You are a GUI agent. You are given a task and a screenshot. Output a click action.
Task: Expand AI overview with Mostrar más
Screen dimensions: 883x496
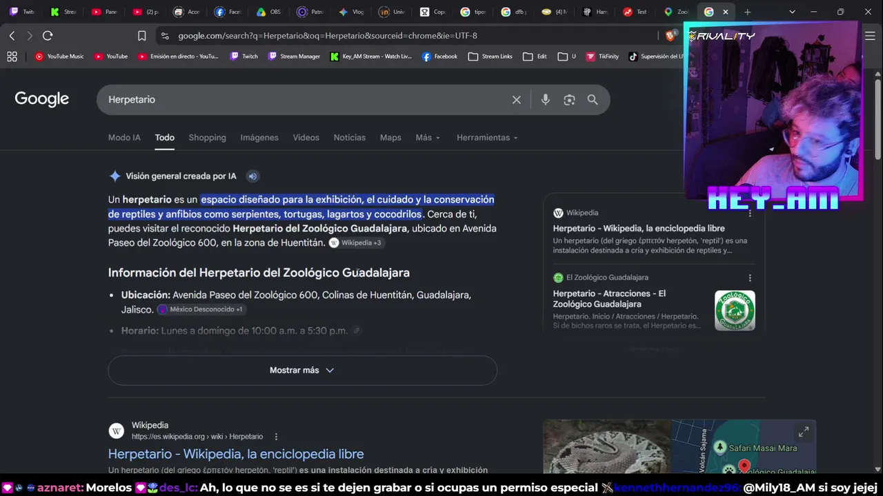(302, 371)
